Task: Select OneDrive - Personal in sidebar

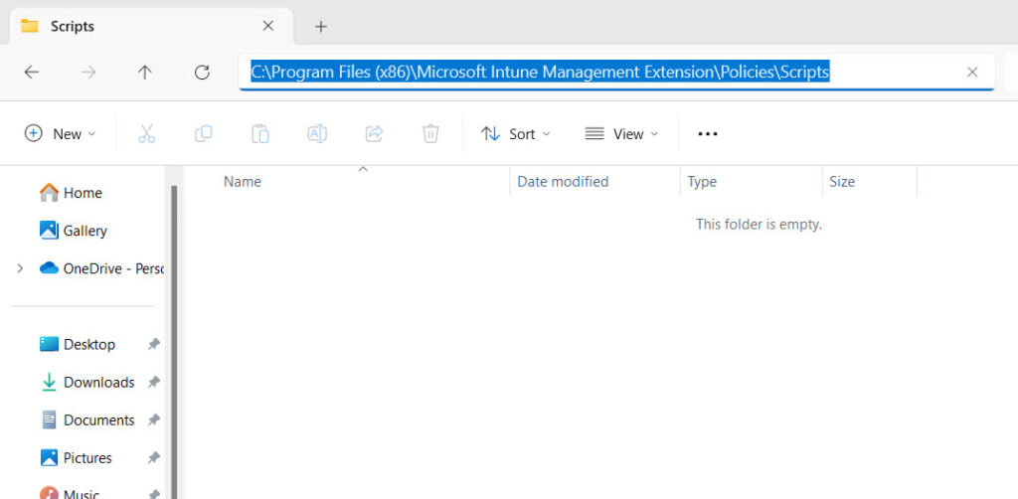Action: pos(102,268)
